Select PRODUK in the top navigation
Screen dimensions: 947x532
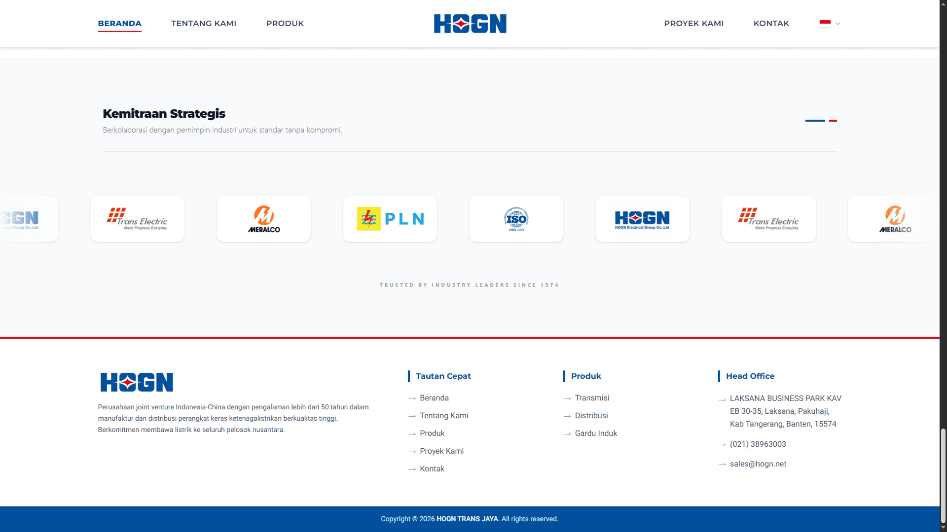[285, 24]
